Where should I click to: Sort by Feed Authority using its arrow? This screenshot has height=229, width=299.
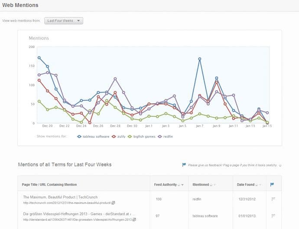tap(182, 185)
